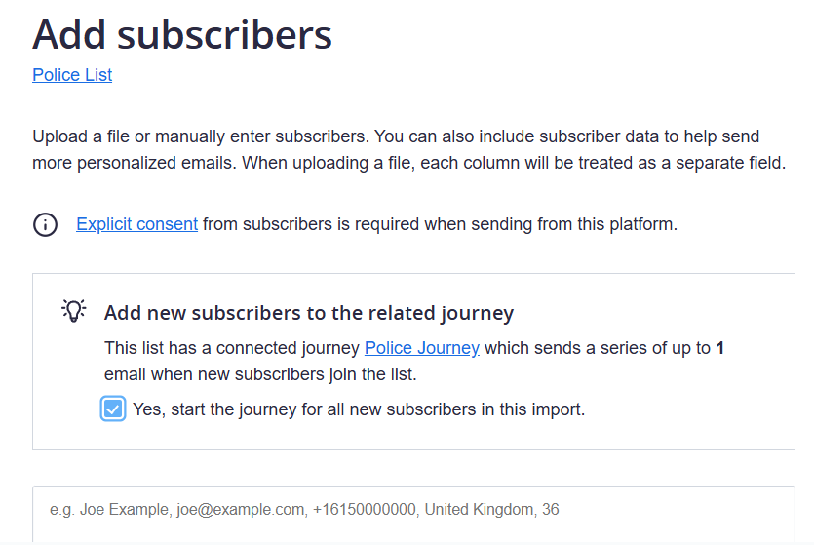Image resolution: width=814 pixels, height=545 pixels.
Task: Follow the Police Journey link
Action: pyautogui.click(x=421, y=348)
